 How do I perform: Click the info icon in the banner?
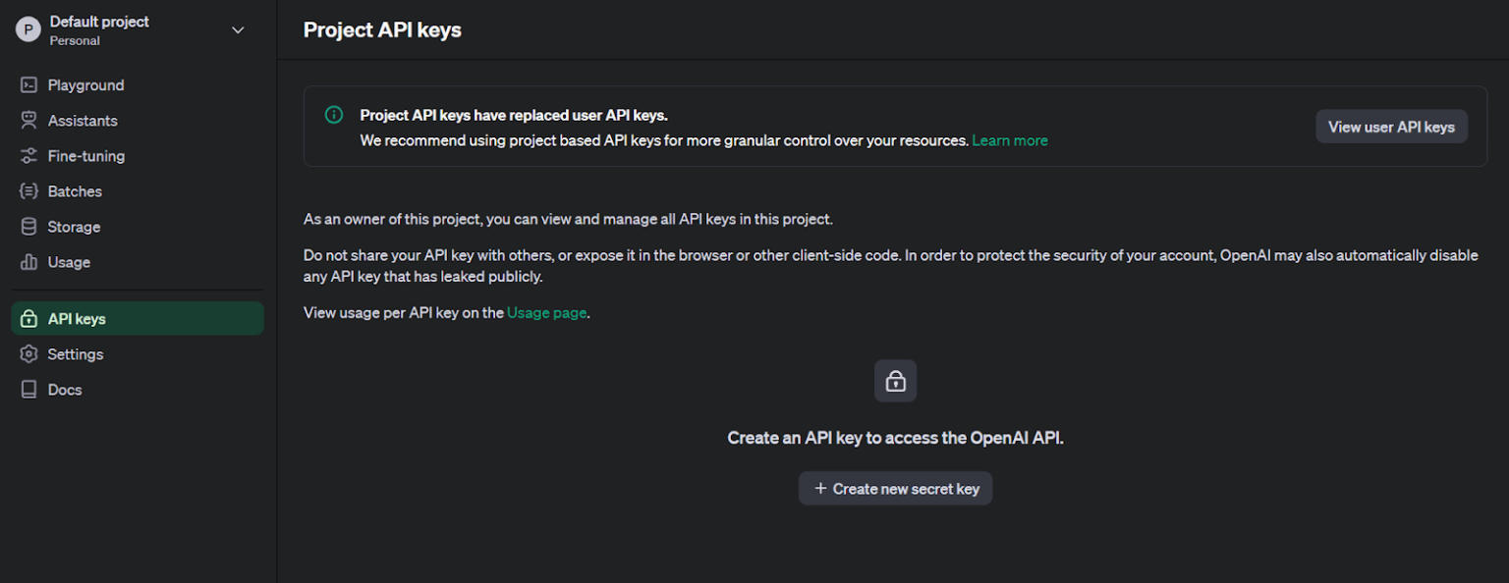(333, 115)
